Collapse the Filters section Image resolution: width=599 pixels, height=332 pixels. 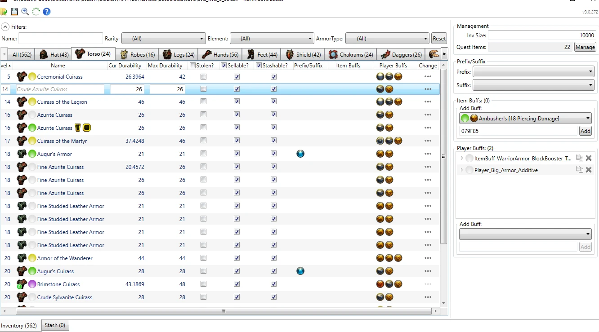point(5,27)
